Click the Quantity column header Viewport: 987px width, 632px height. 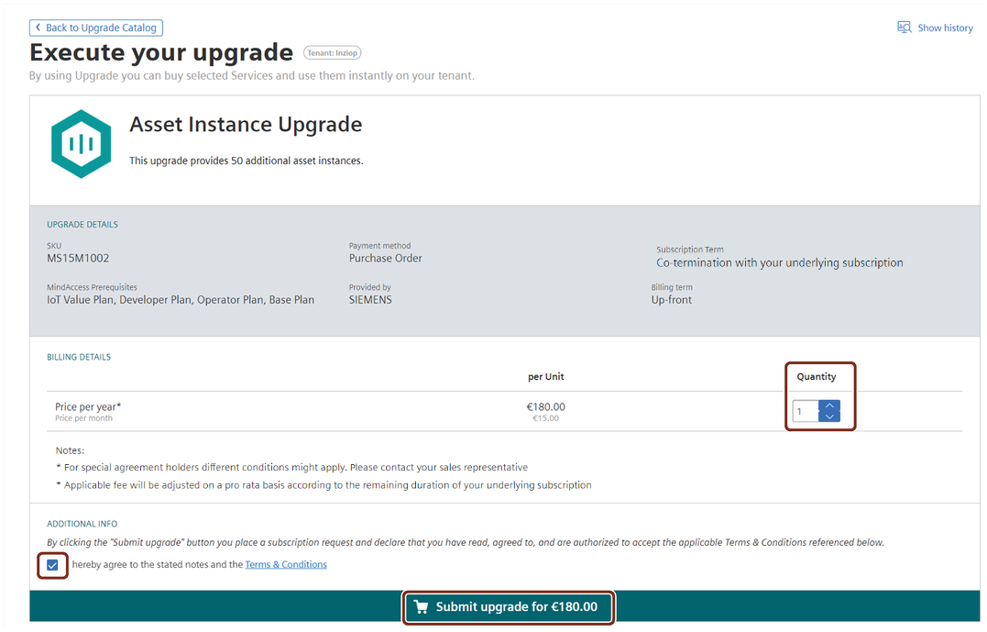(817, 377)
